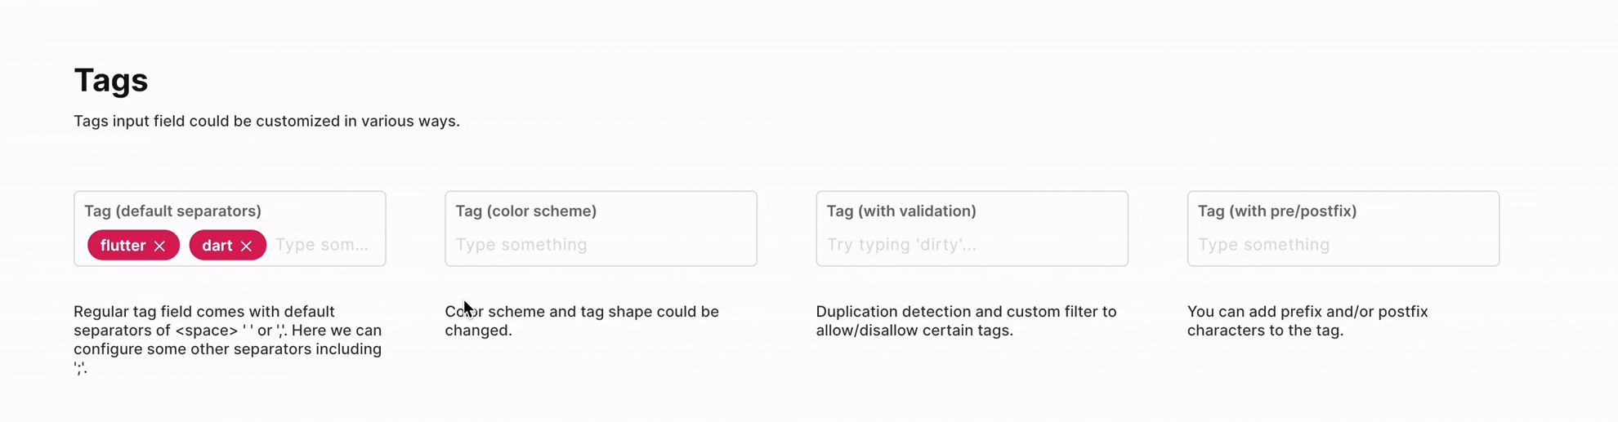
Task: Click the 'Tag (default separators)' field label
Action: click(x=172, y=211)
